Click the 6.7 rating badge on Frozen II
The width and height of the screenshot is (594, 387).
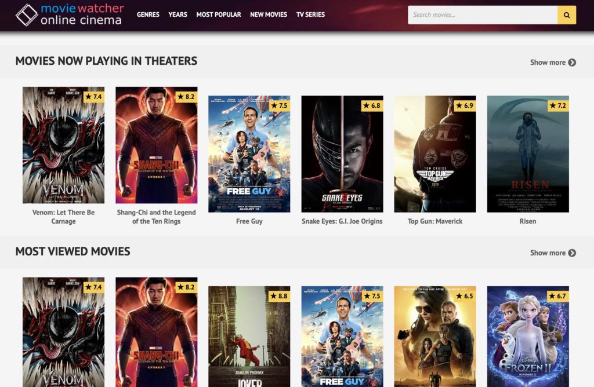[x=559, y=296]
